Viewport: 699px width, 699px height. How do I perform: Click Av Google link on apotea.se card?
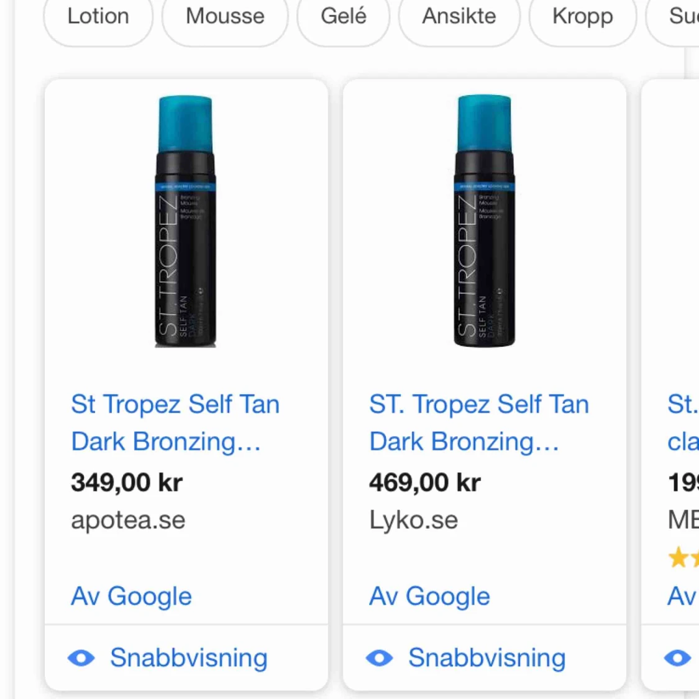coord(131,596)
